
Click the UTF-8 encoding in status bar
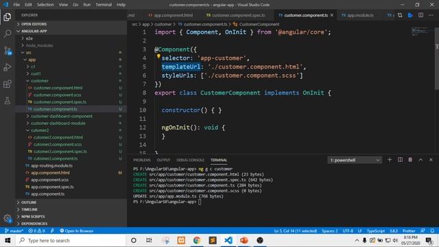348,231
